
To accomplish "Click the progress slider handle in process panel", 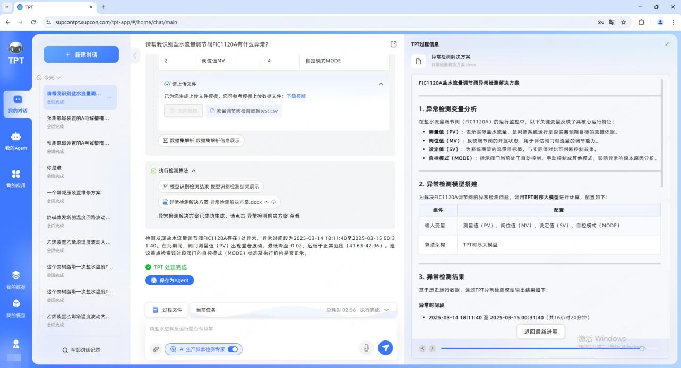I will point(642,348).
